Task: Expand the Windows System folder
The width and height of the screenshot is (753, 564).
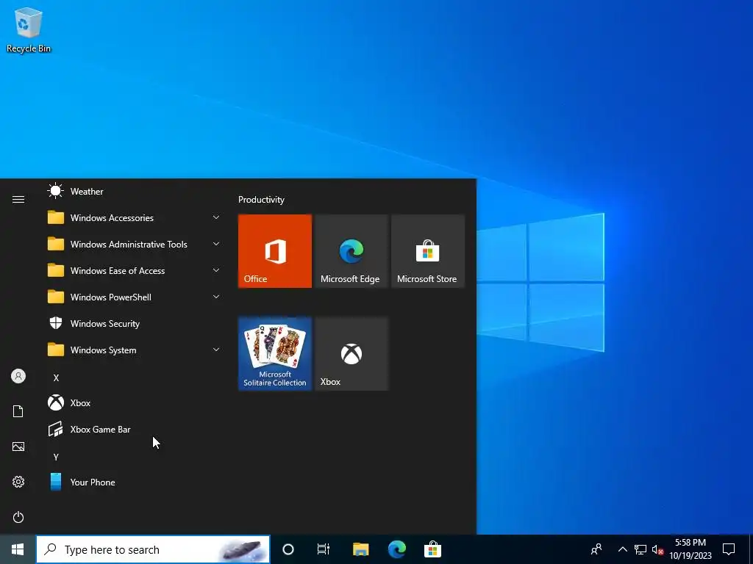Action: (x=134, y=350)
